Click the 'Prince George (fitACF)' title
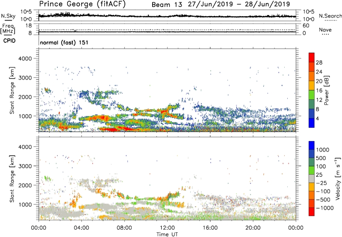Image resolution: width=342 pixels, height=237 pixels. pos(82,4)
